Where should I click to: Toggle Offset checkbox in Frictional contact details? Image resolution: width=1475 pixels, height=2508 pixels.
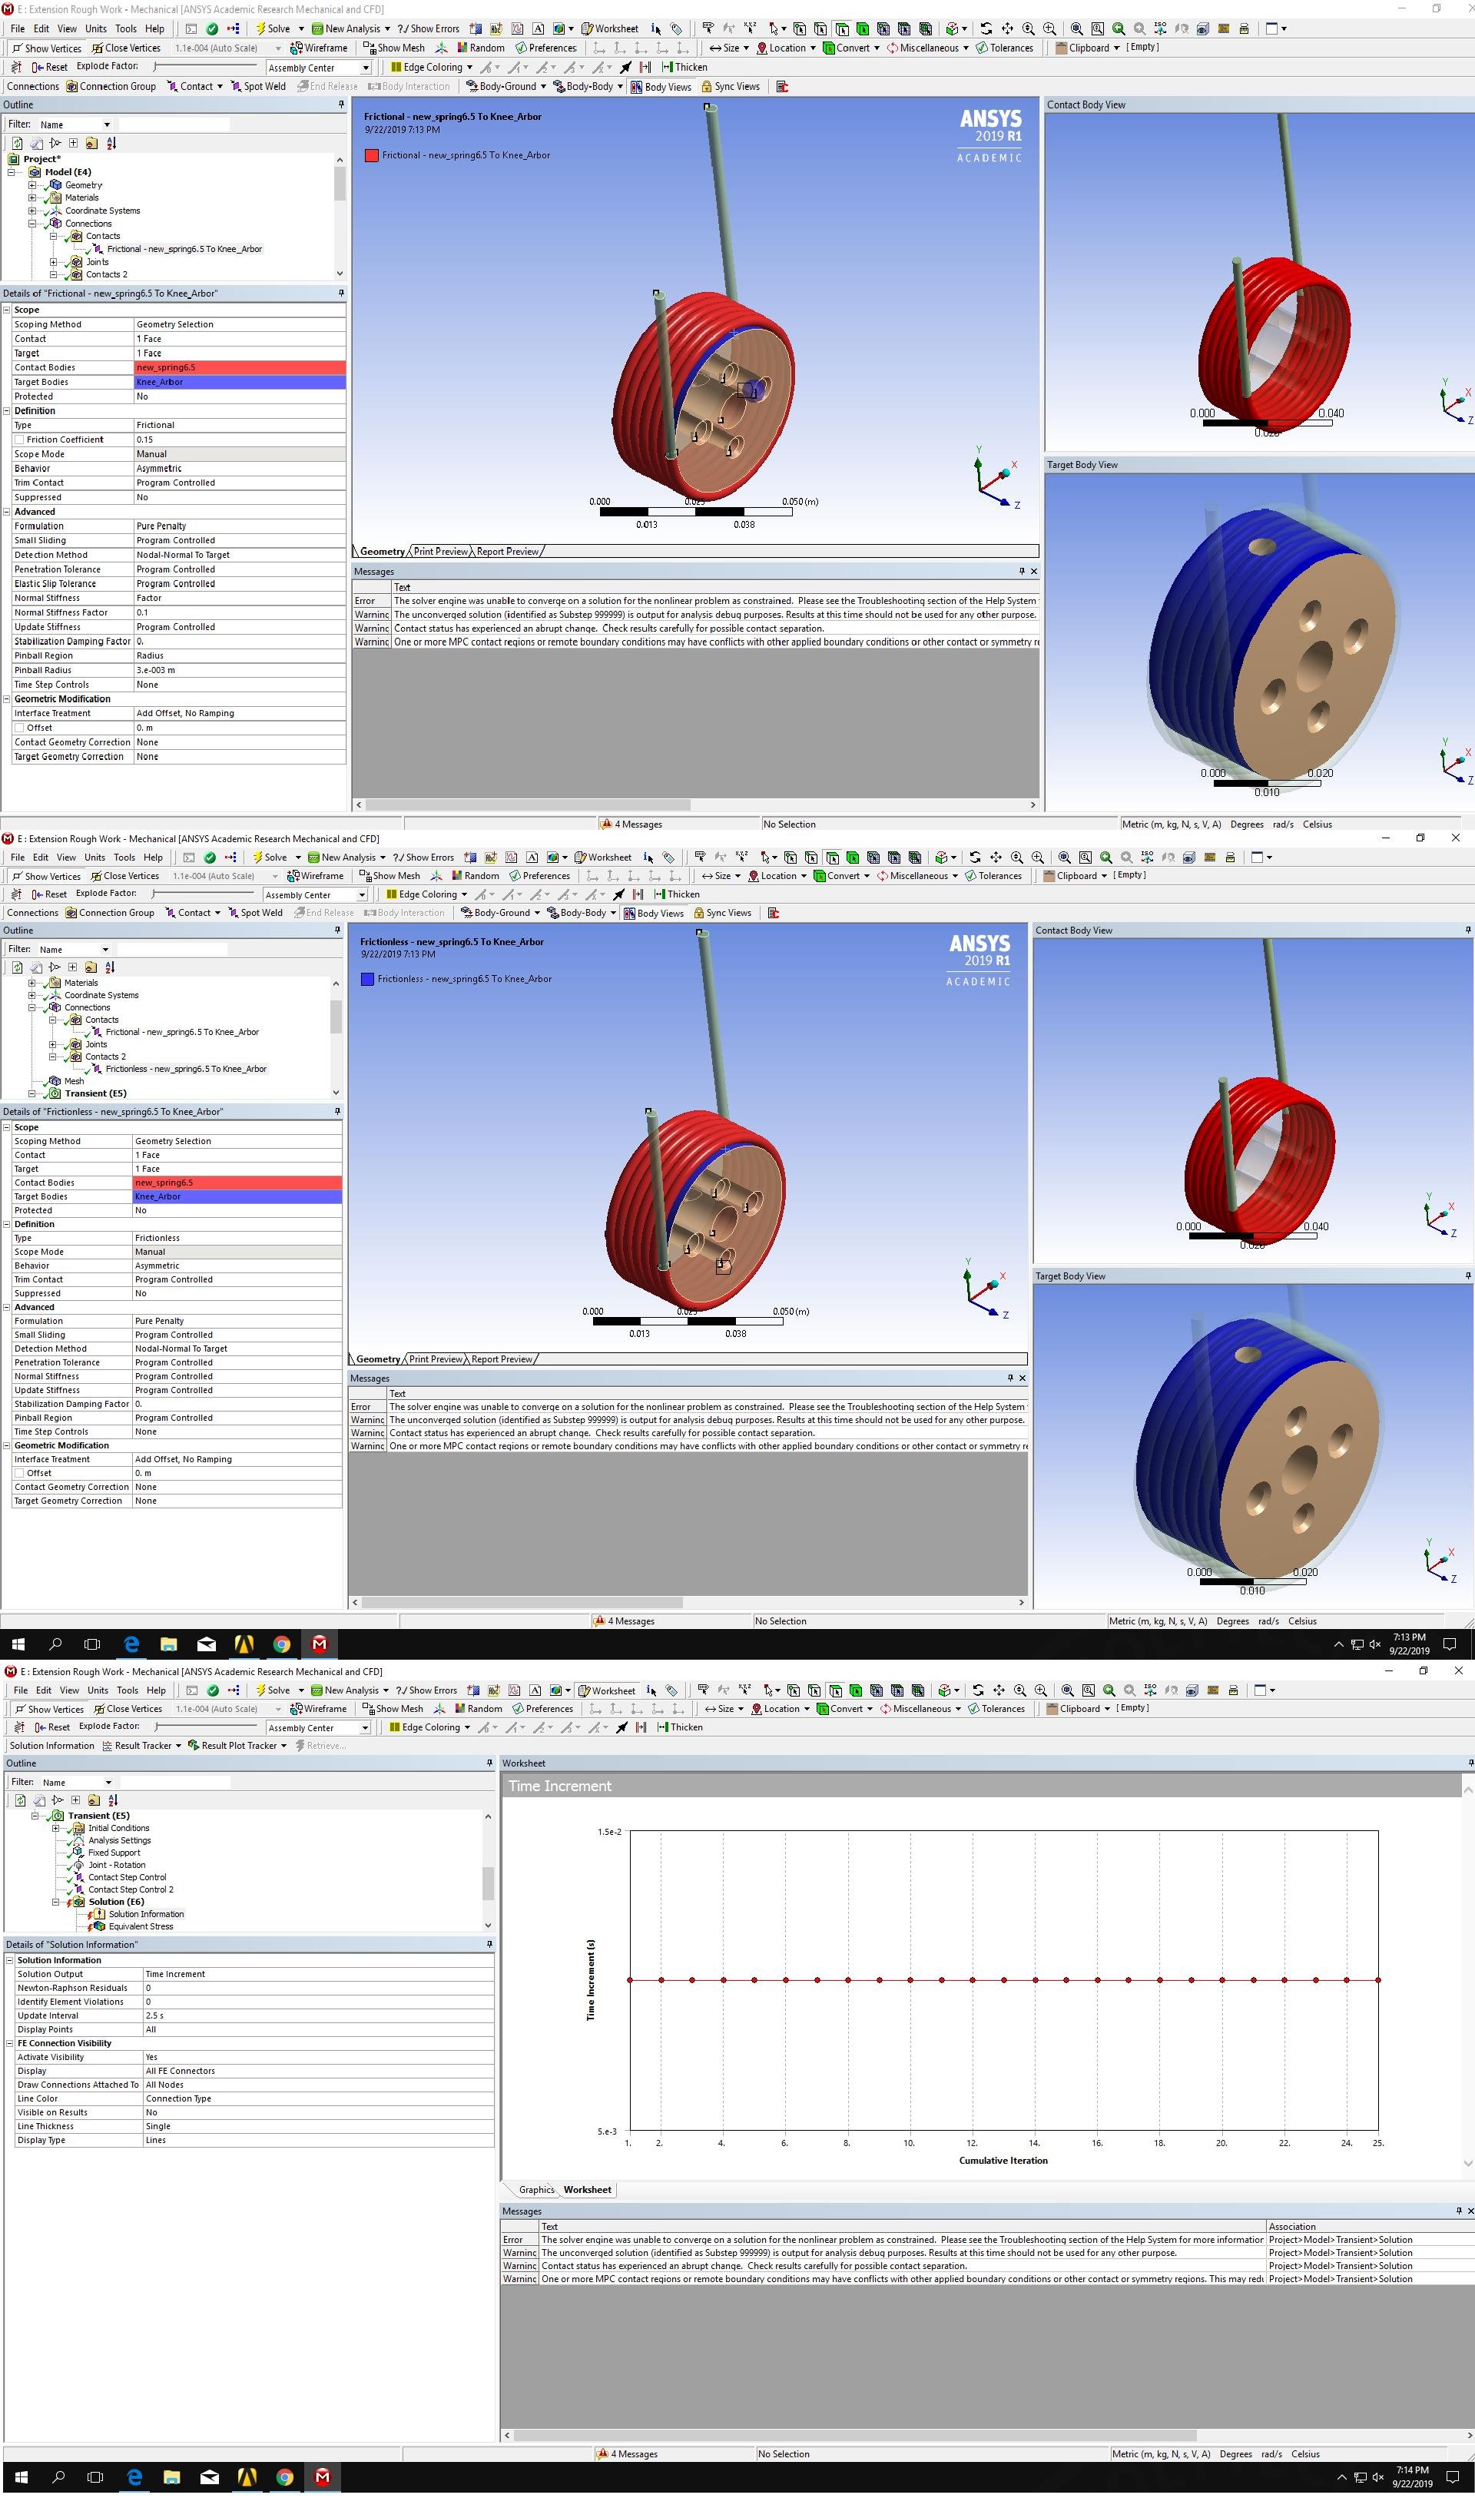click(19, 728)
